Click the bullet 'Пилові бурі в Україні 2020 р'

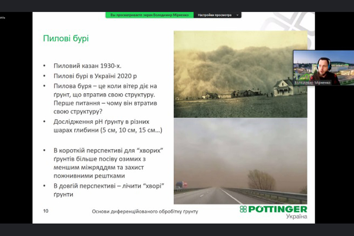pos(95,76)
